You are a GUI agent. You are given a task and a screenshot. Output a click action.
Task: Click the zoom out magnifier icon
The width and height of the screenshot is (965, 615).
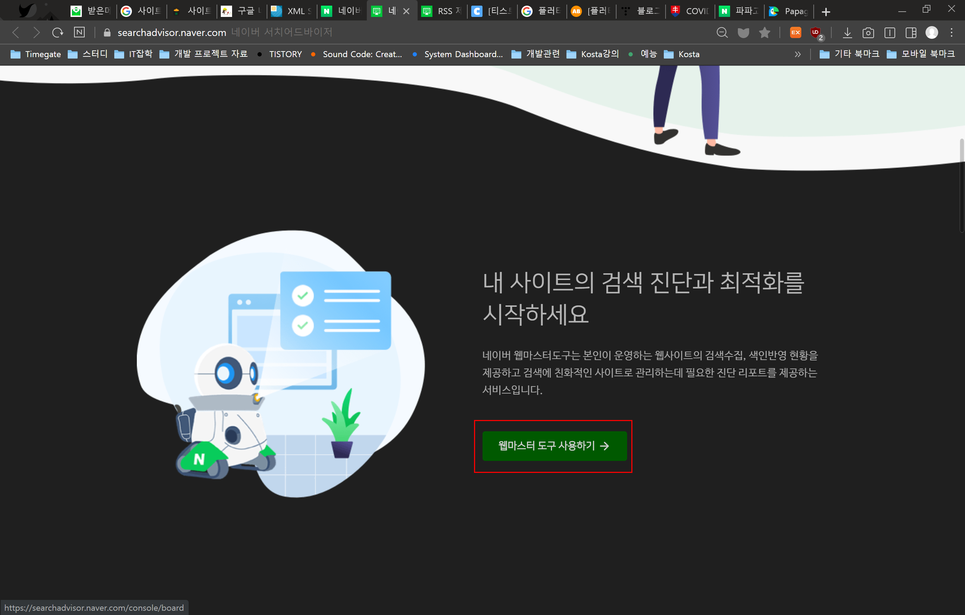(x=722, y=32)
